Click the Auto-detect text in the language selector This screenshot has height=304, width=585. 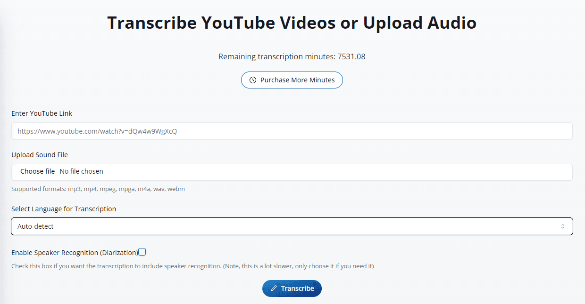click(x=35, y=226)
